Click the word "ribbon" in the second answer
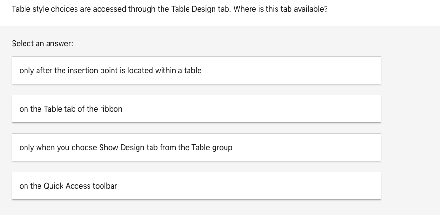Viewport: 440px width, 215px height. (x=111, y=109)
